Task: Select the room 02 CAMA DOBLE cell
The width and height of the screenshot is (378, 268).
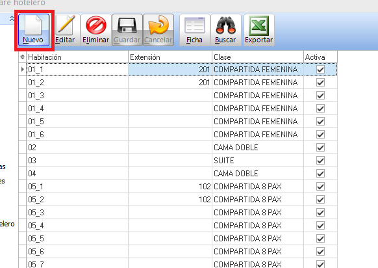Action: pos(258,148)
